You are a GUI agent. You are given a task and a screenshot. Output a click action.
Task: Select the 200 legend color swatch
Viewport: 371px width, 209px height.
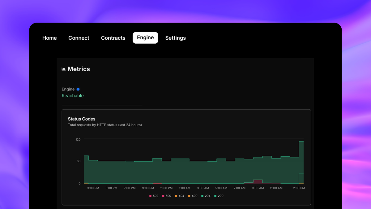[215, 196]
